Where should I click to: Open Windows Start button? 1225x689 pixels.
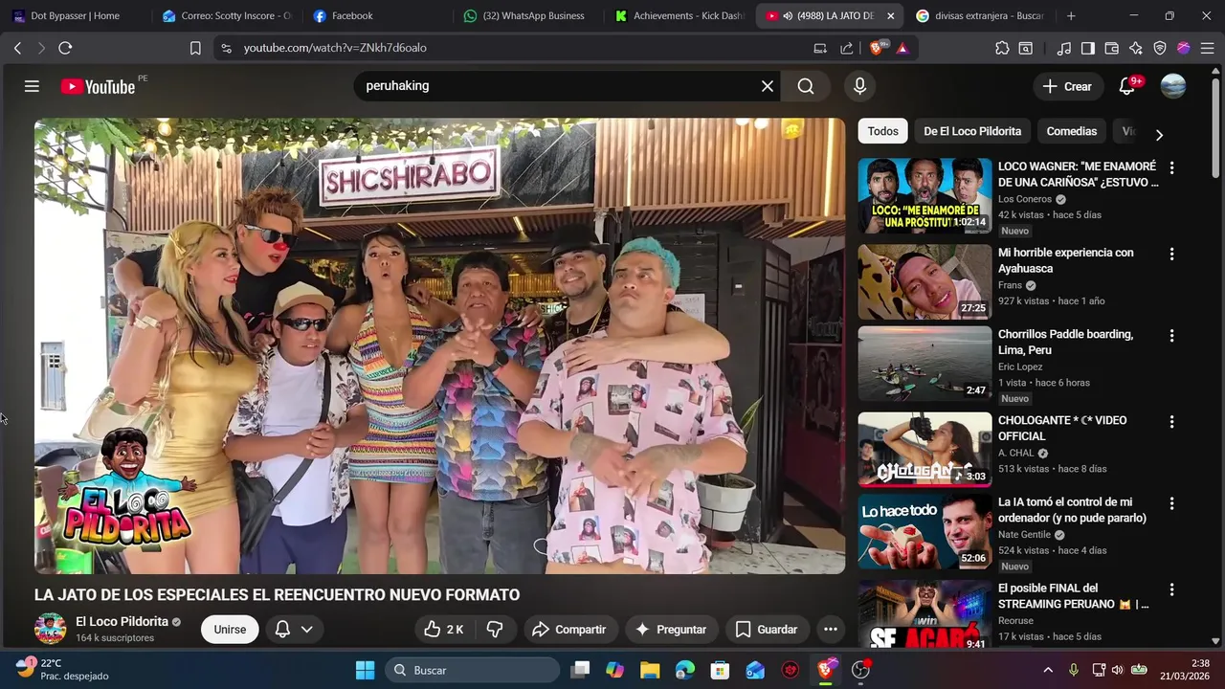[x=366, y=670]
